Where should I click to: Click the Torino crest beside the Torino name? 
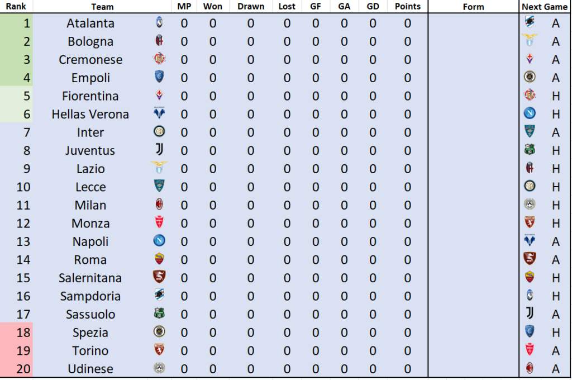pos(160,350)
